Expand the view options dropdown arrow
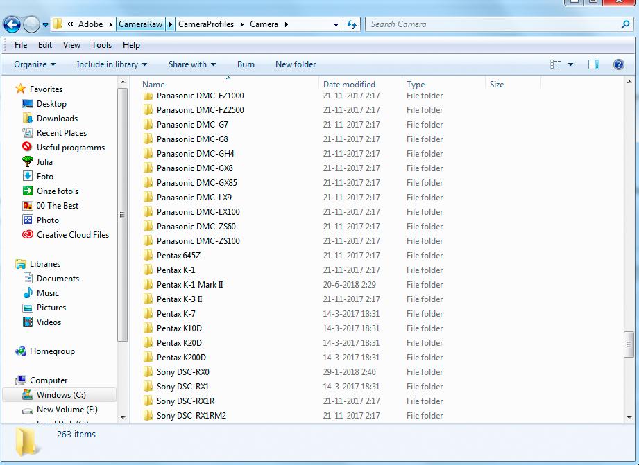This screenshot has width=639, height=465. click(570, 64)
